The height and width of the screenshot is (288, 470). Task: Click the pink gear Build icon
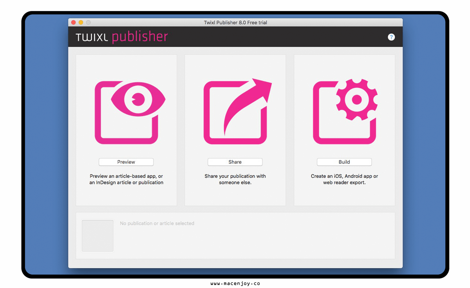tap(345, 112)
